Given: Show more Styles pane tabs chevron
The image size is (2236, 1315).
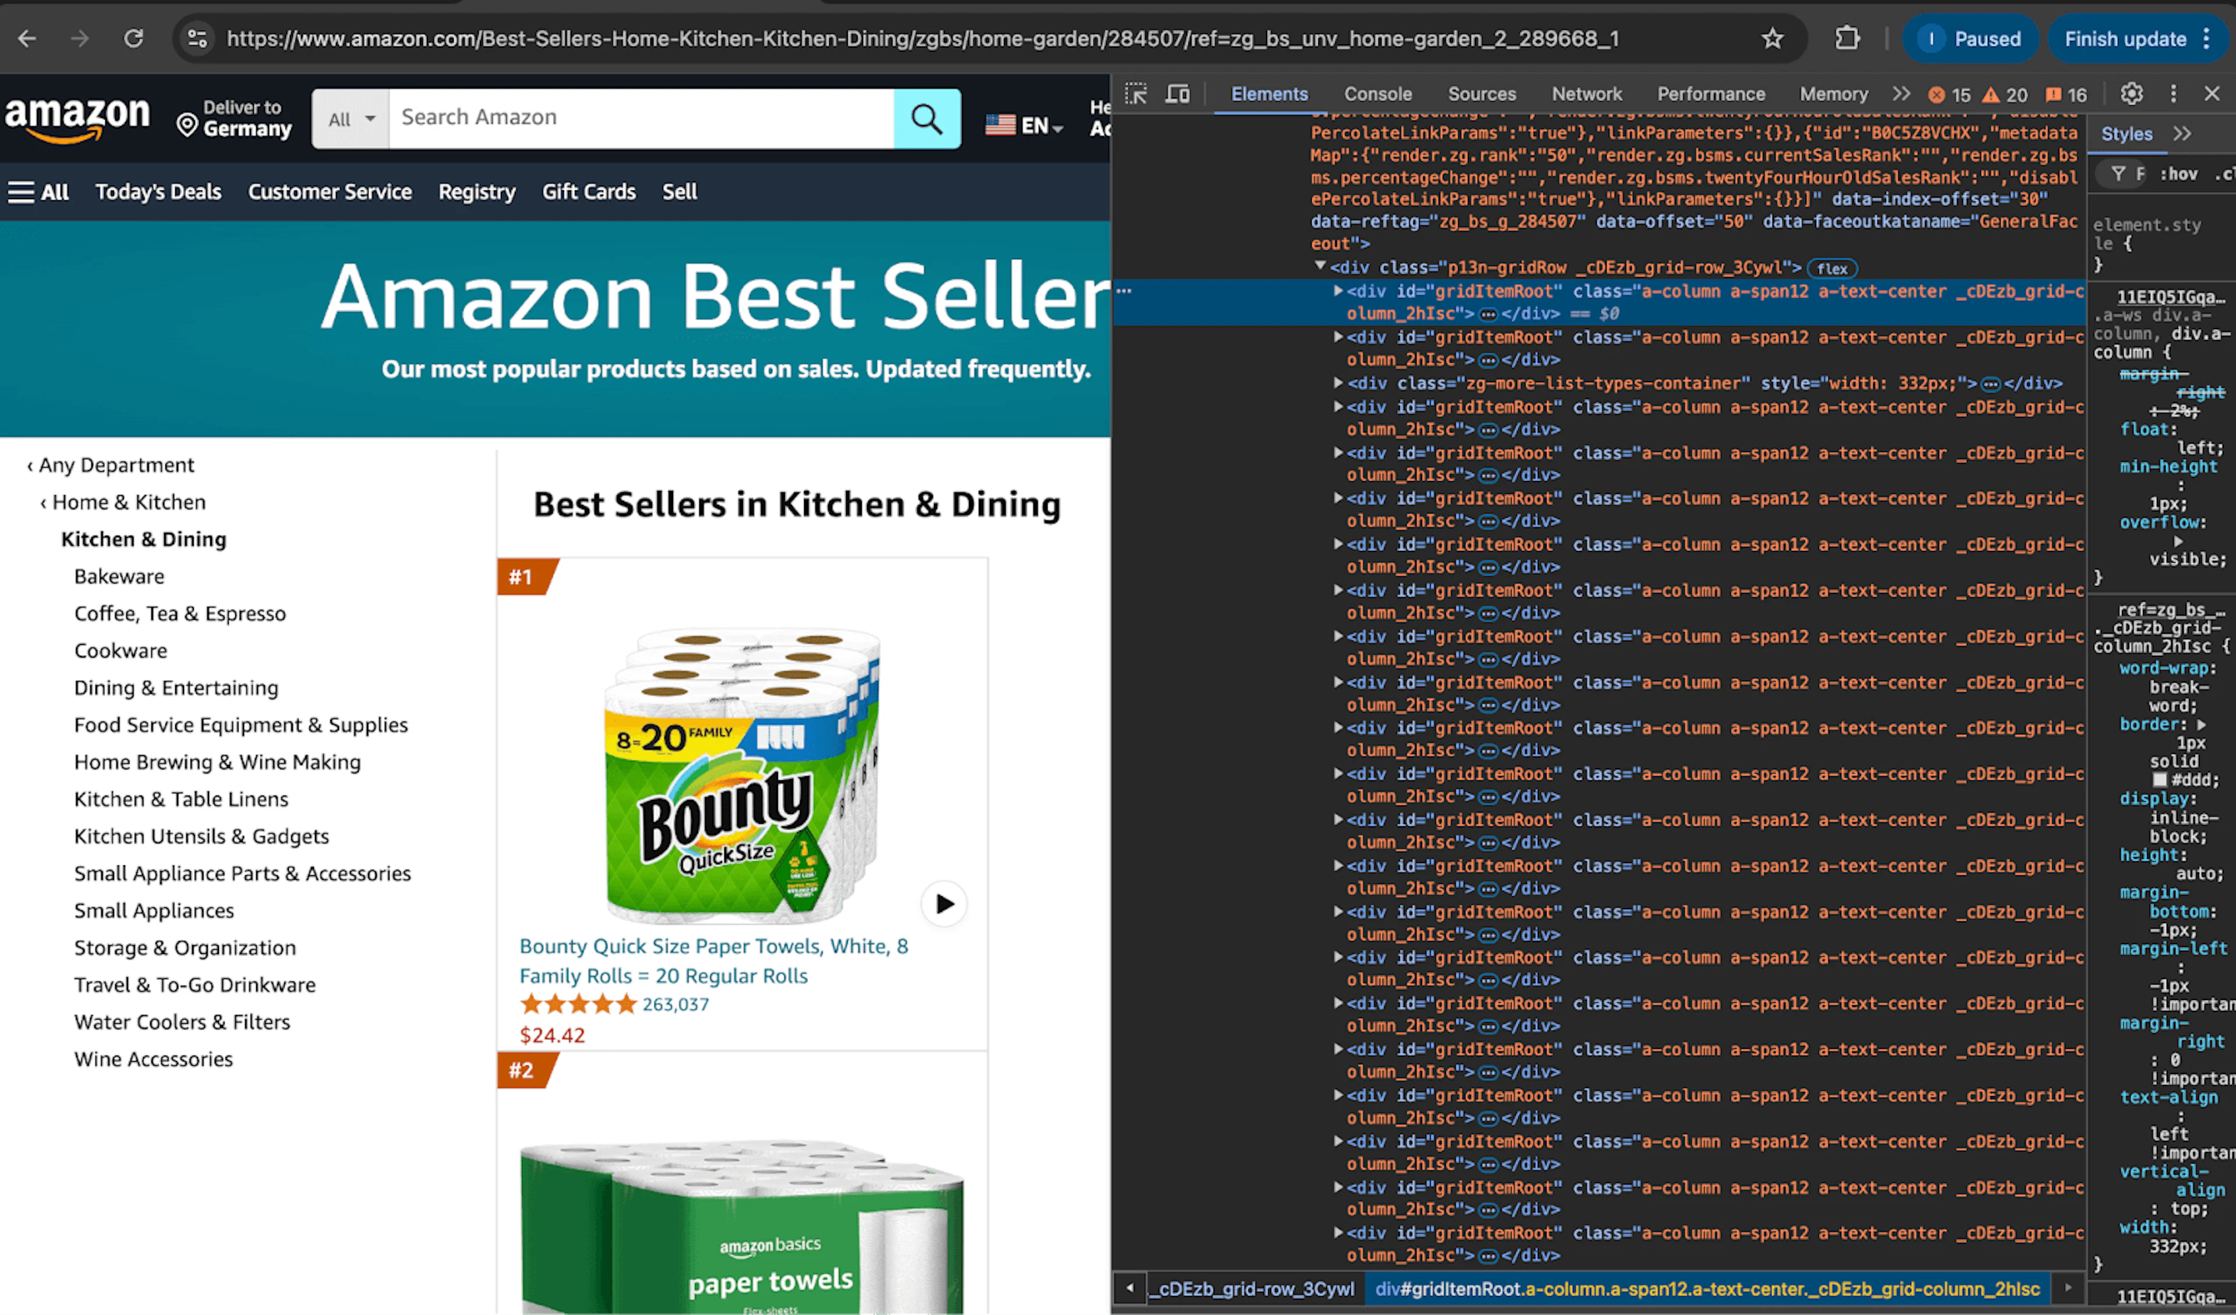Looking at the screenshot, I should click(2183, 134).
